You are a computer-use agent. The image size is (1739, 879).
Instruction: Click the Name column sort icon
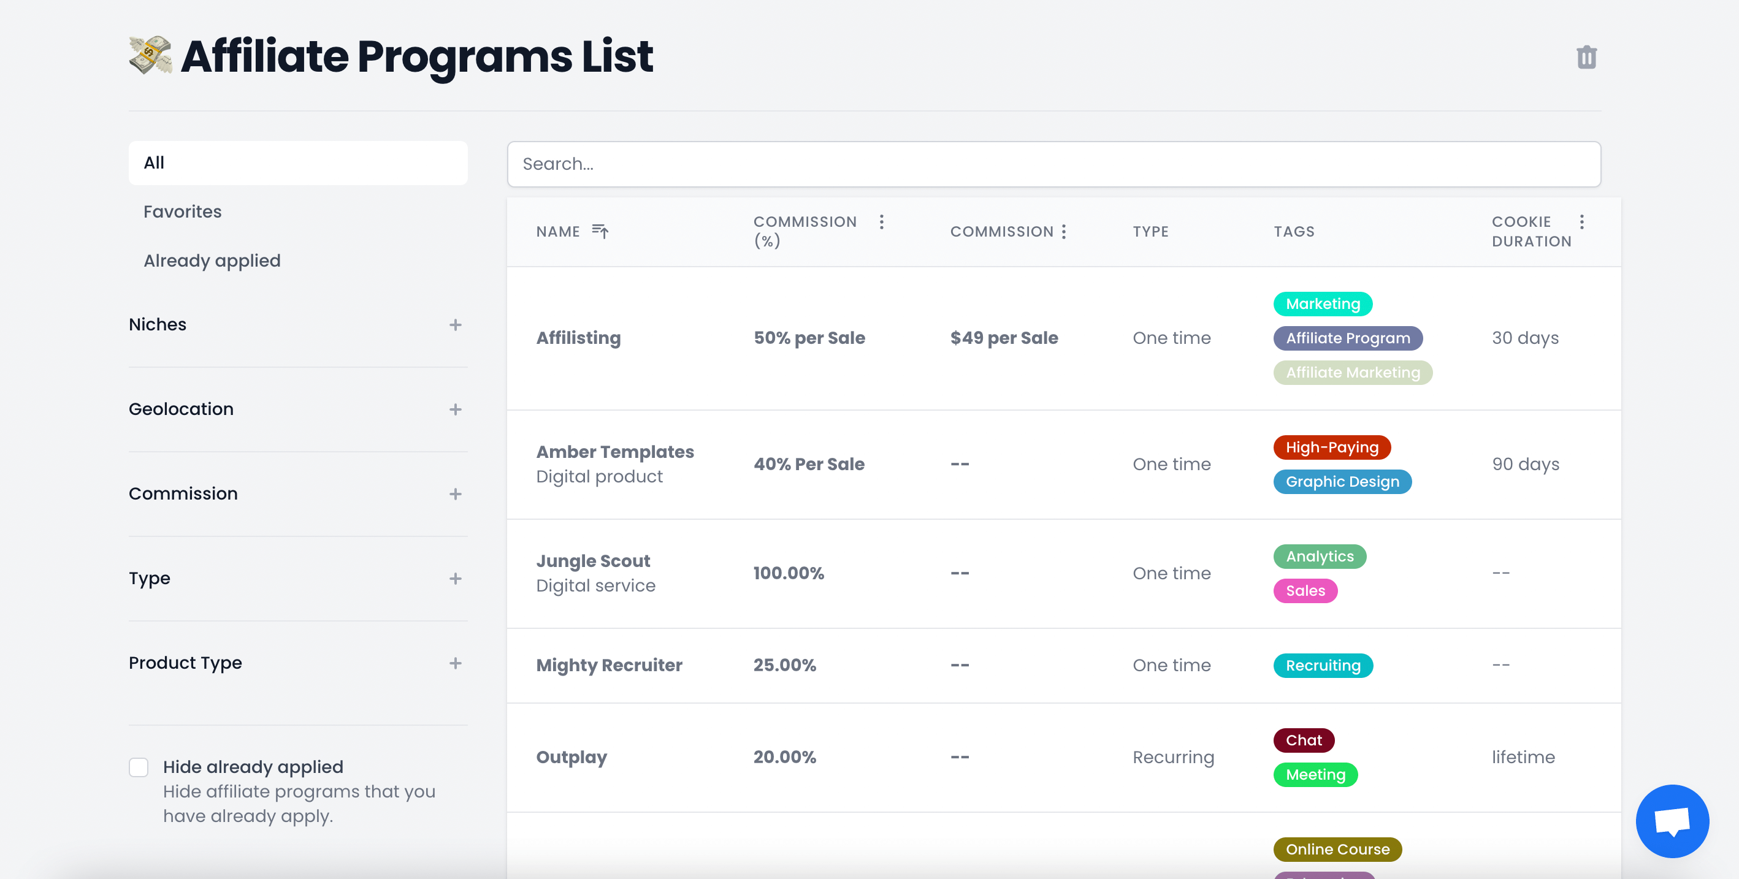(x=600, y=231)
